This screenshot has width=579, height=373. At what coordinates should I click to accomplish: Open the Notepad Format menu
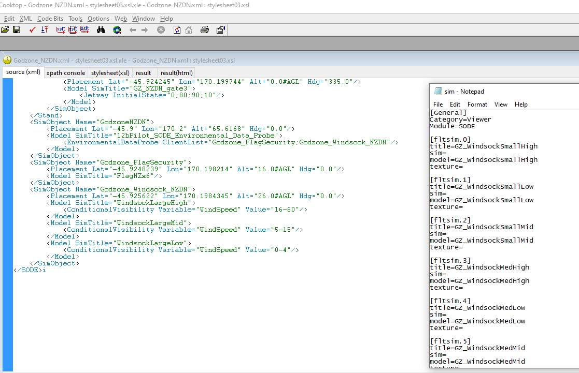477,105
